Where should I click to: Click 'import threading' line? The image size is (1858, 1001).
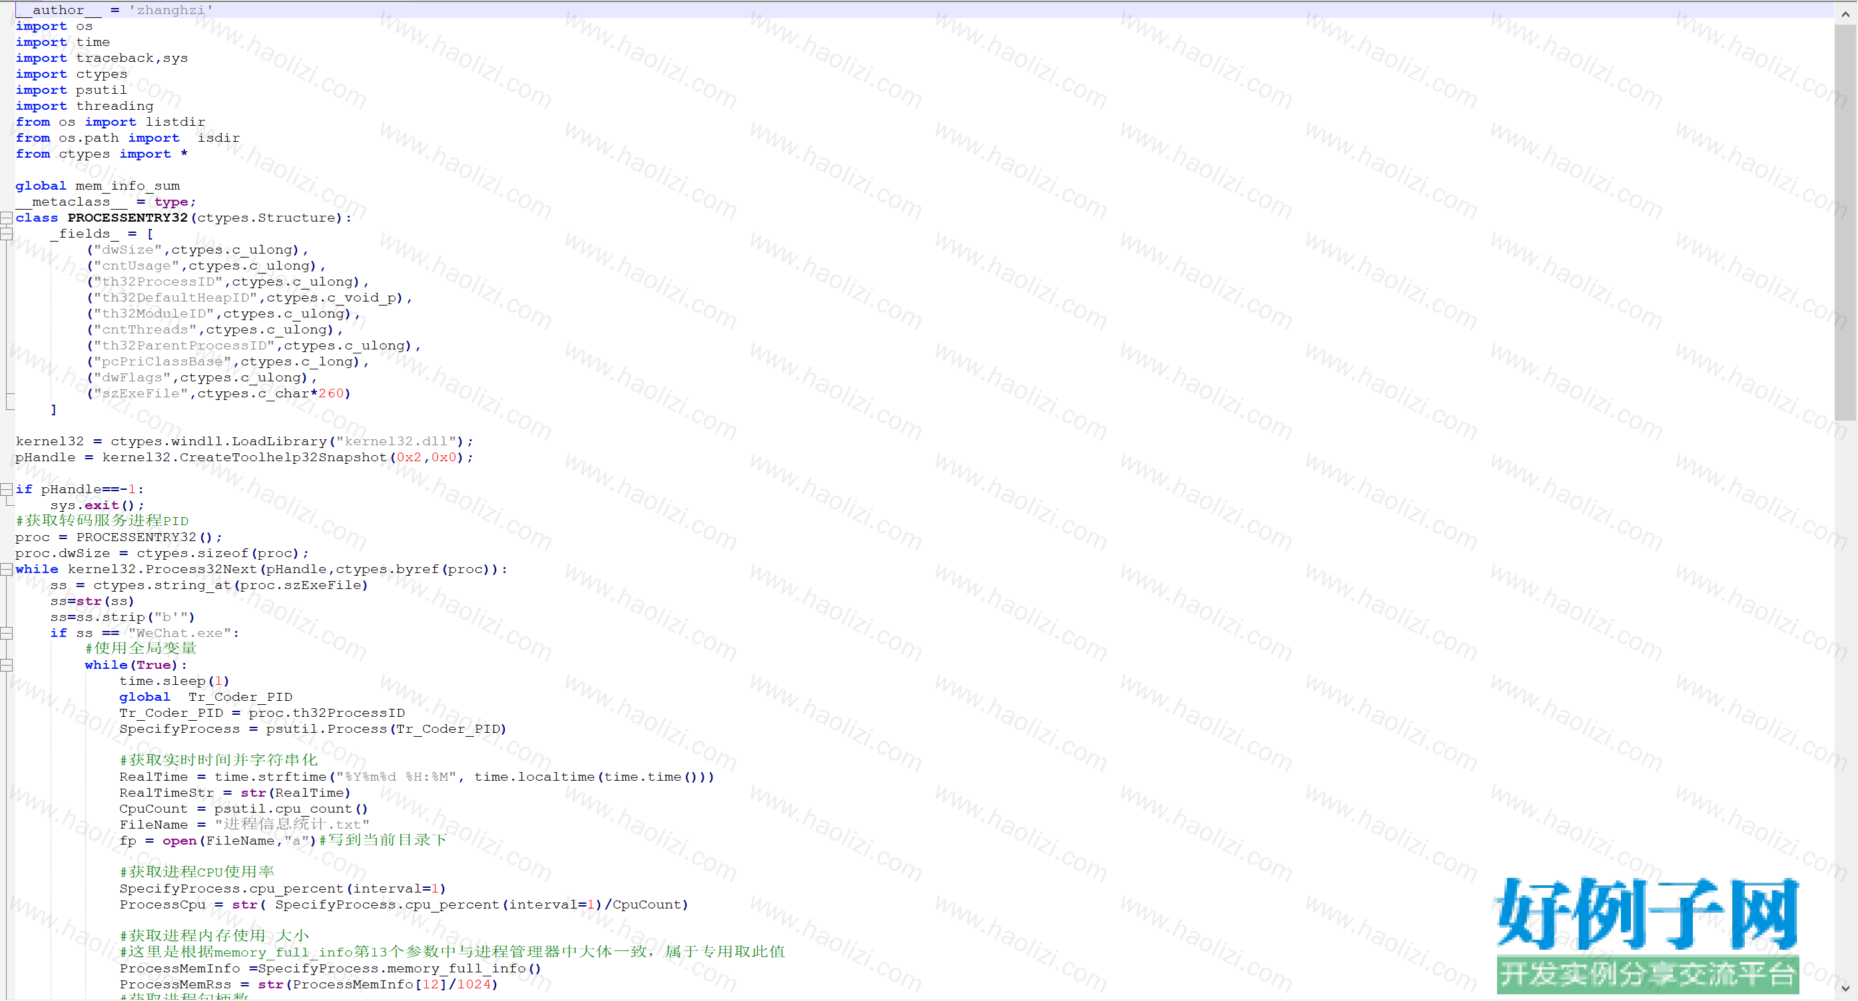point(85,106)
